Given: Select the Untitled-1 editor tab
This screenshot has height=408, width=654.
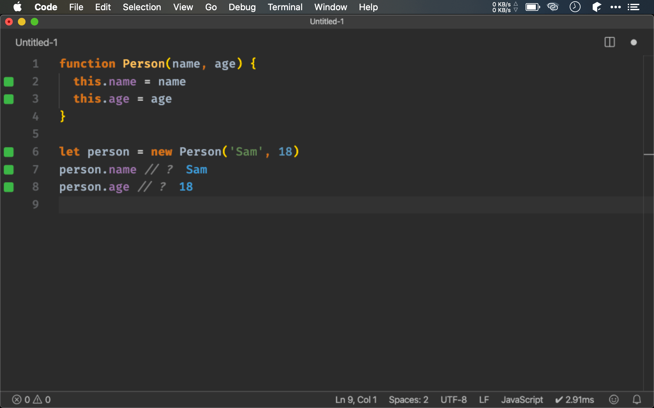Looking at the screenshot, I should point(36,42).
